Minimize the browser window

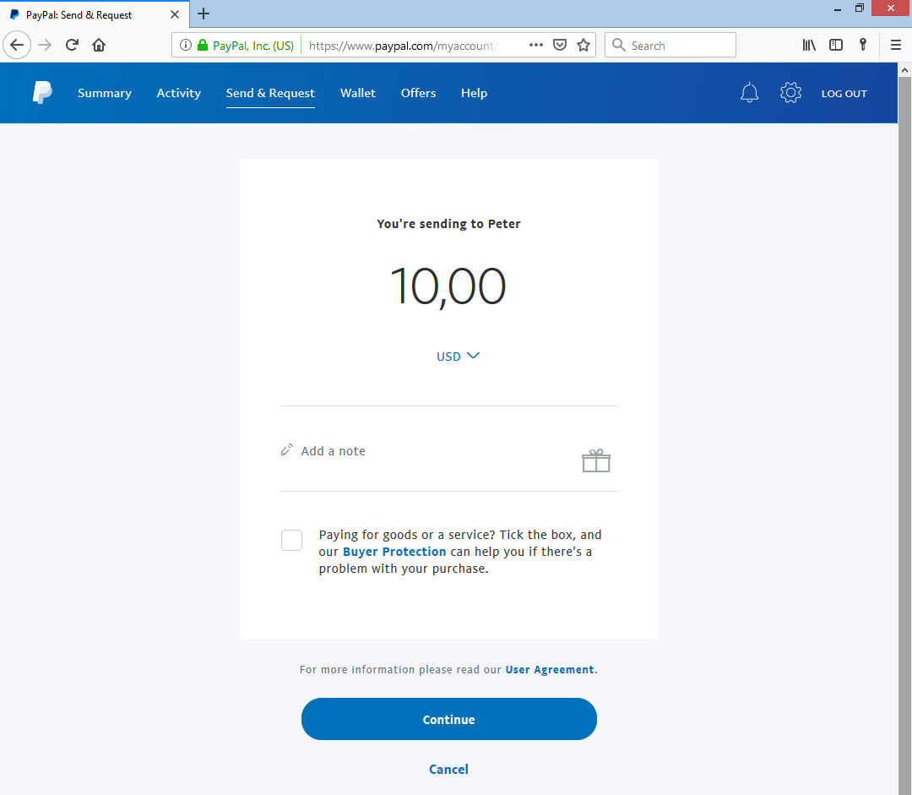838,8
